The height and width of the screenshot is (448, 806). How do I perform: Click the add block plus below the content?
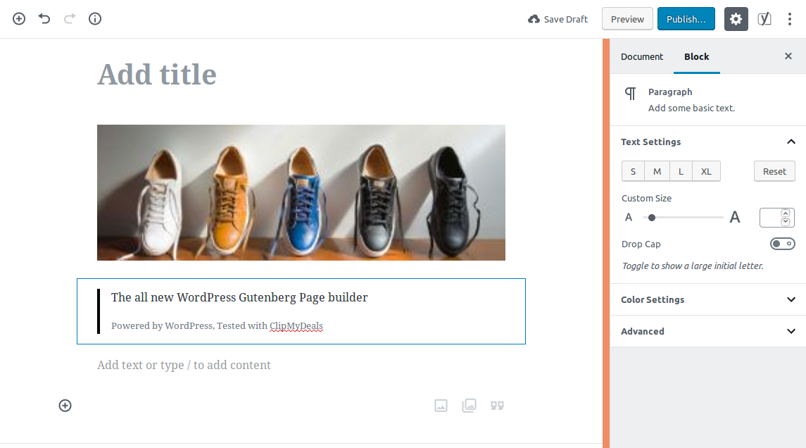(x=65, y=406)
